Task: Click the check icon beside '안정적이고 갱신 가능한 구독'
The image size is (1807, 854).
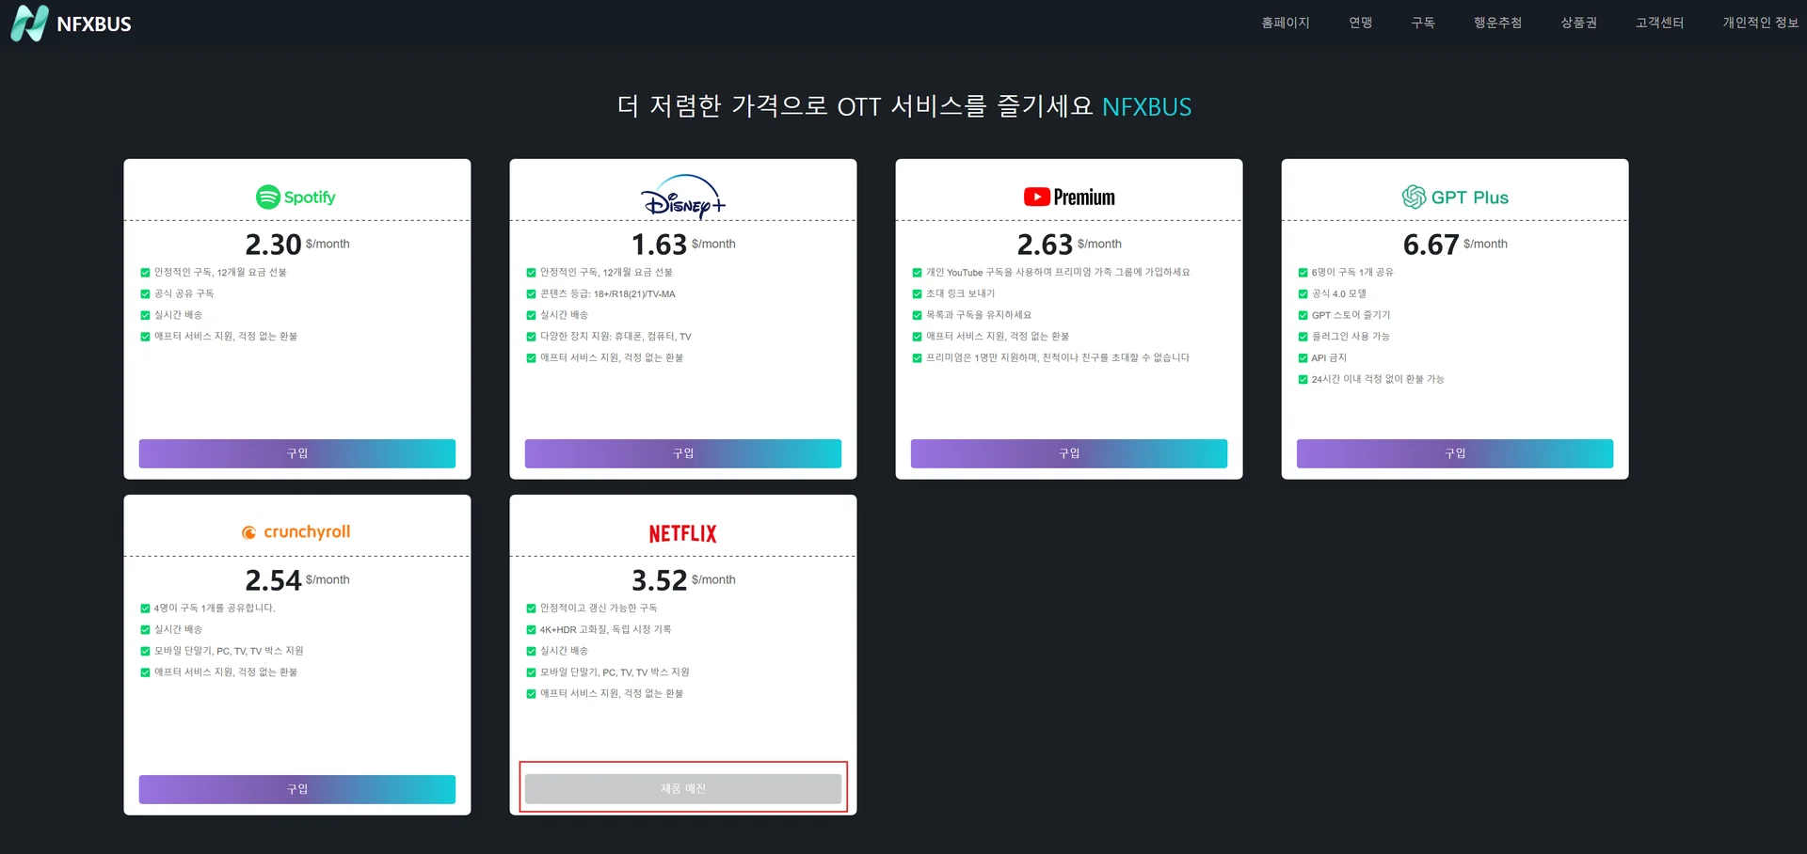Action: pyautogui.click(x=531, y=609)
